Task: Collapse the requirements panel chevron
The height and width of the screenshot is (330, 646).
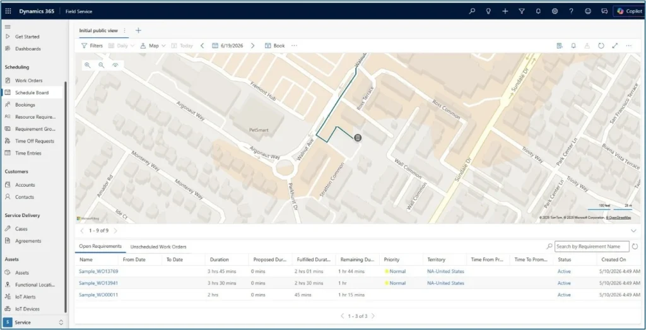Action: (x=633, y=231)
